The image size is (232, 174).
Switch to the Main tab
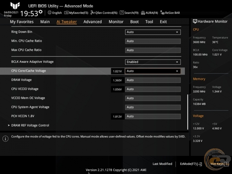click(x=45, y=22)
